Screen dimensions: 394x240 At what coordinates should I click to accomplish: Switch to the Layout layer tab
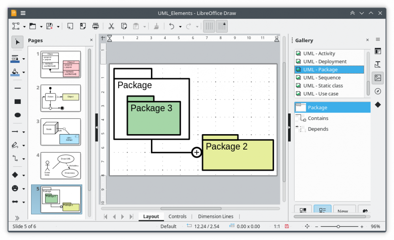(151, 216)
